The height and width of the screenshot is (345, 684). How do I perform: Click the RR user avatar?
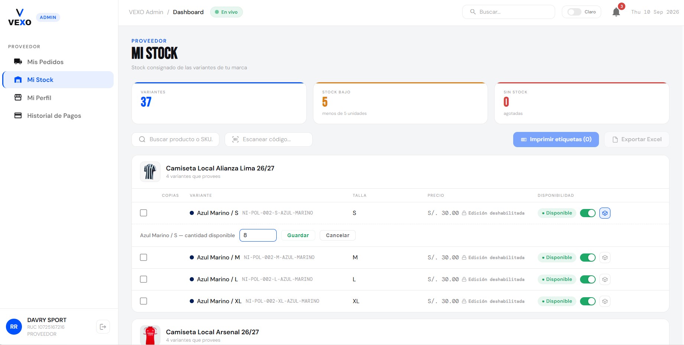pyautogui.click(x=14, y=327)
